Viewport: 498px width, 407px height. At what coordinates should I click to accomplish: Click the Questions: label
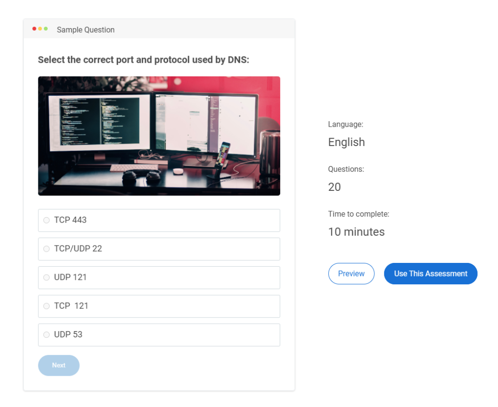coord(346,169)
